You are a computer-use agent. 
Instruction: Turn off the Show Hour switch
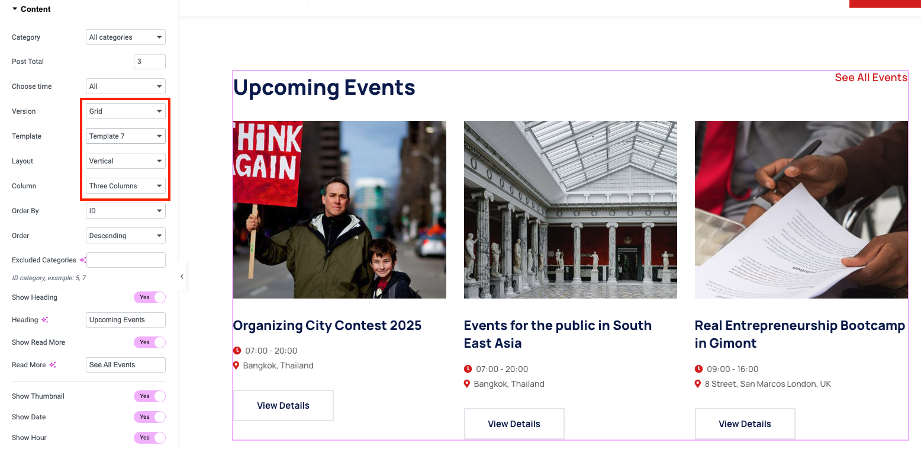[x=149, y=438]
